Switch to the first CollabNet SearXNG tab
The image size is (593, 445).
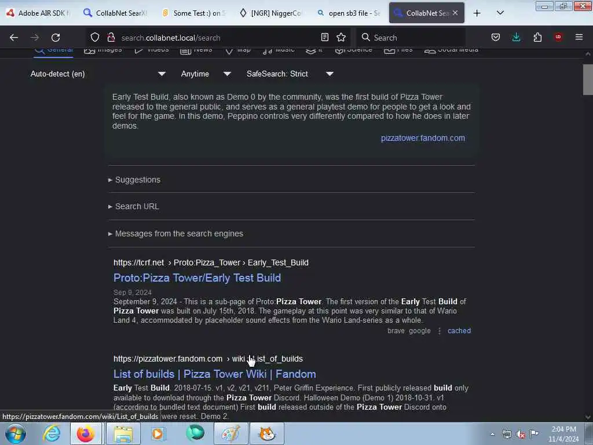coord(115,13)
